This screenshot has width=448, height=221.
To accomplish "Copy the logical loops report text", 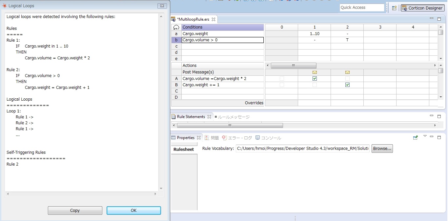I will [75, 211].
